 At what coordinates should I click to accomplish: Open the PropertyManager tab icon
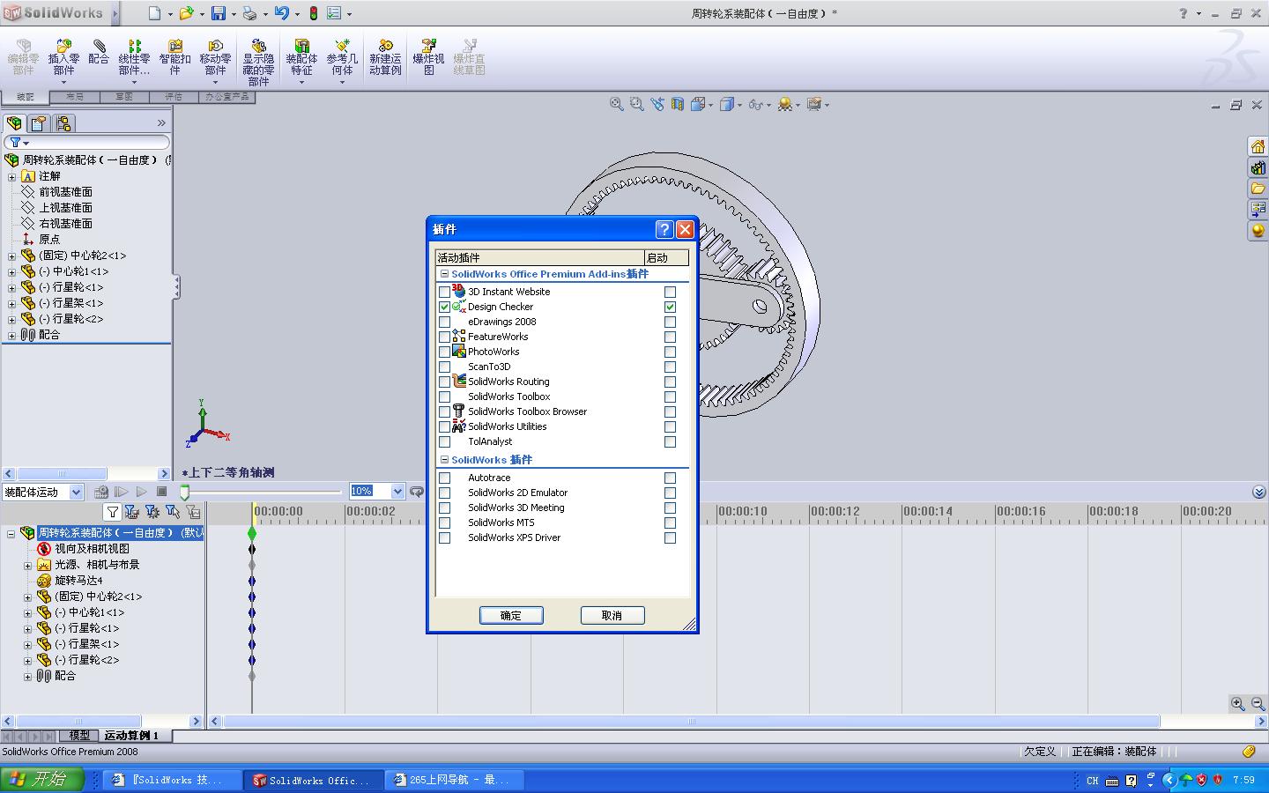click(38, 123)
